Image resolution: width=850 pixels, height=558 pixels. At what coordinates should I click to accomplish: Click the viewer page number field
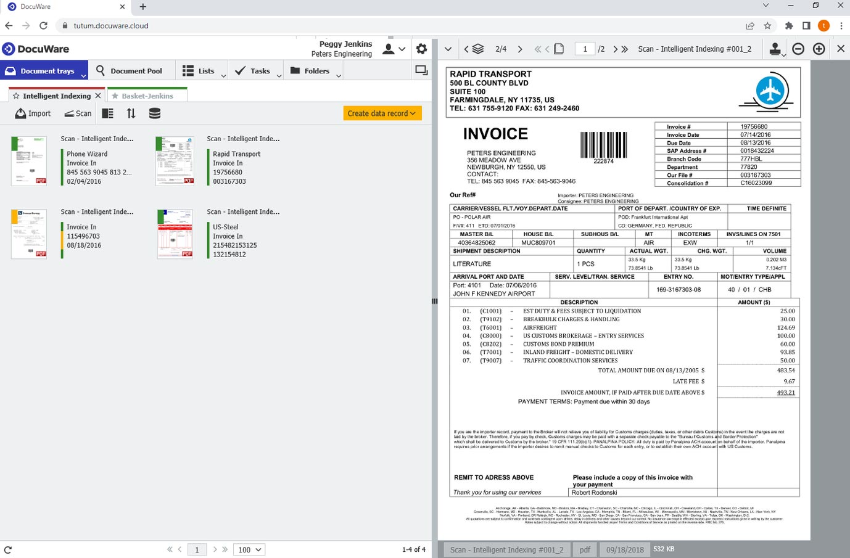click(x=585, y=49)
